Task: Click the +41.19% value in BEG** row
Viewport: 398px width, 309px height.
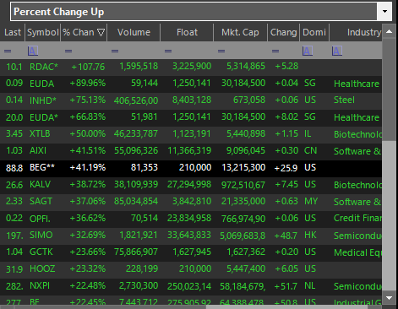Action: [88, 167]
